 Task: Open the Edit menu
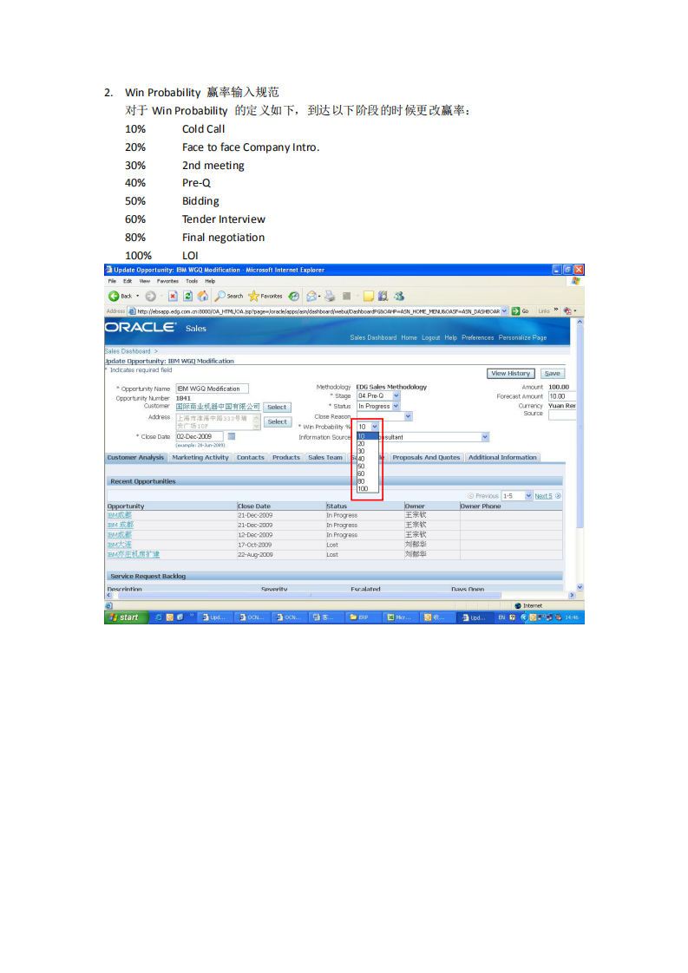pos(128,281)
